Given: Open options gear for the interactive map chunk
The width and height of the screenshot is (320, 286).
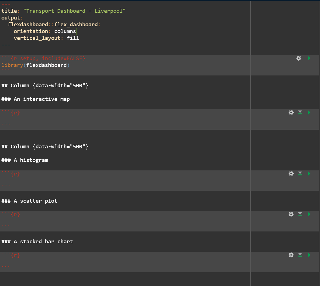Looking at the screenshot, I should (x=291, y=112).
